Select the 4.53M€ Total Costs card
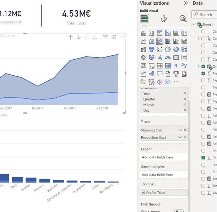217x212 pixels. [x=76, y=17]
